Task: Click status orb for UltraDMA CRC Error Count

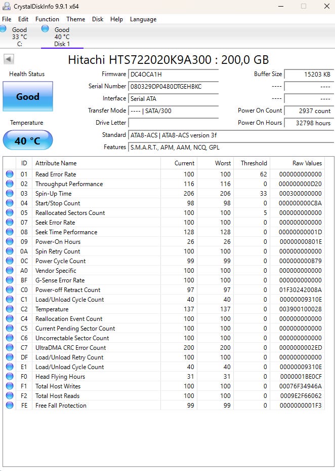Action: click(10, 347)
